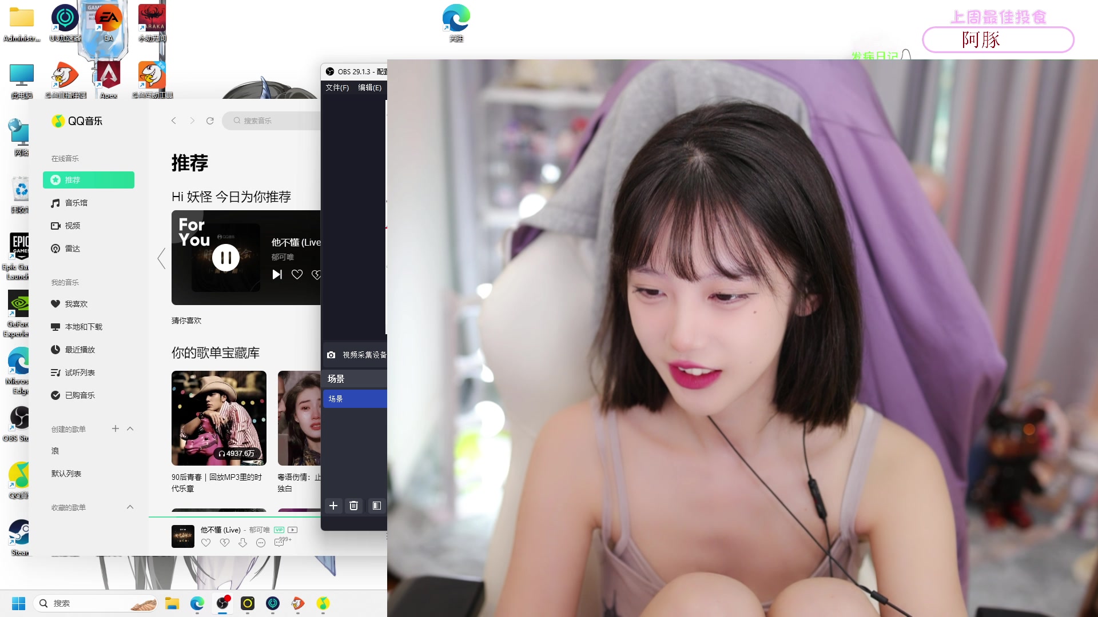Click 他不懂 (Live) title in player bar
Viewport: 1098px width, 617px height.
pyautogui.click(x=221, y=530)
